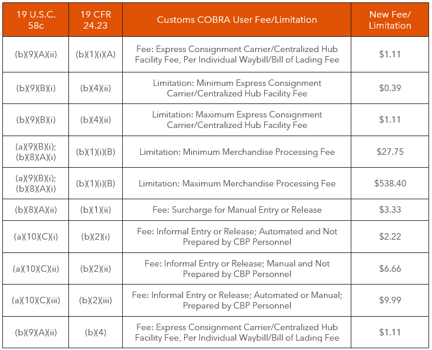Click the "New Fee/Limitation" column header
The height and width of the screenshot is (350, 432).
(390, 20)
